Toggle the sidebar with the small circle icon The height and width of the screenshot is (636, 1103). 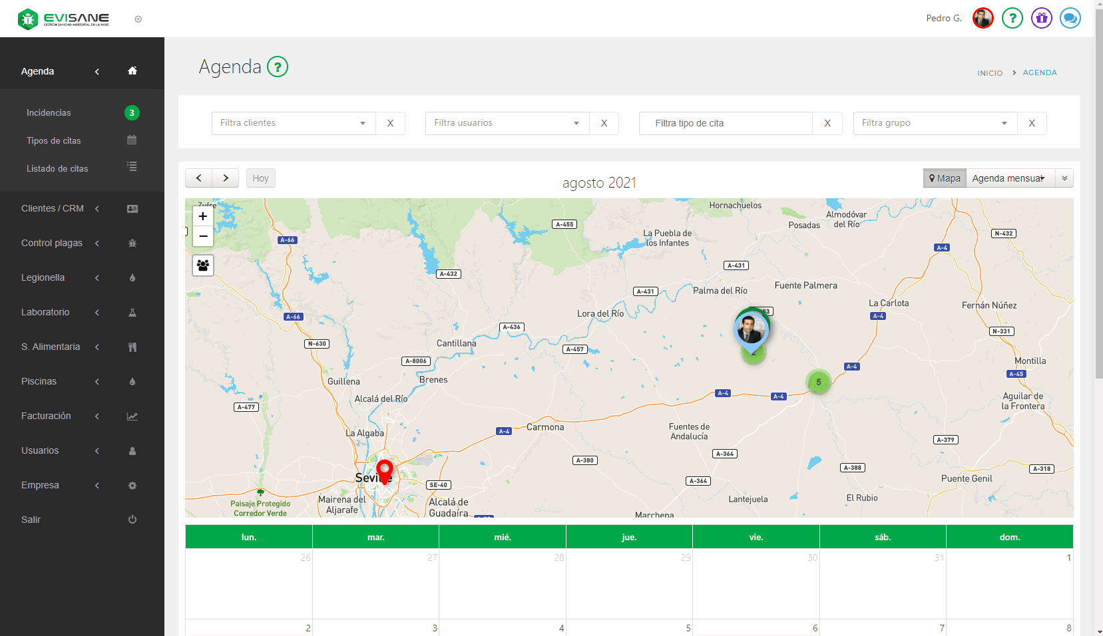138,19
